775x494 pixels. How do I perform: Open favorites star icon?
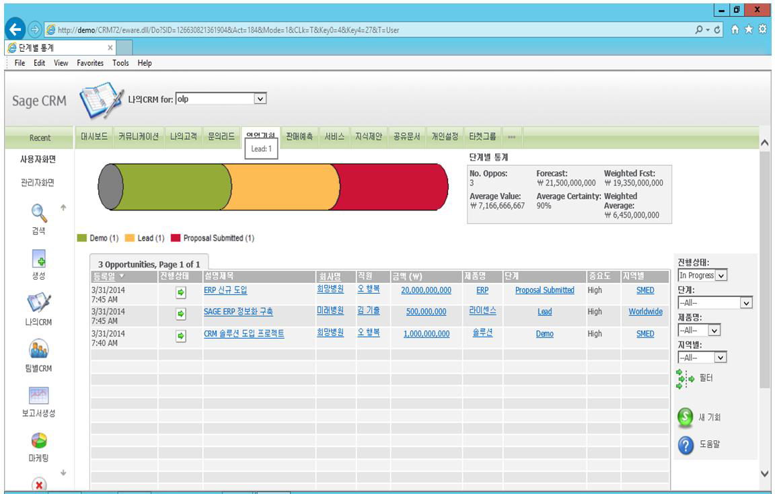tap(749, 29)
